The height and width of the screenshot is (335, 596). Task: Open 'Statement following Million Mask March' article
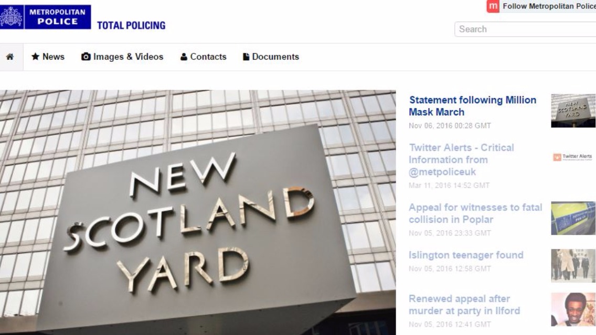473,106
